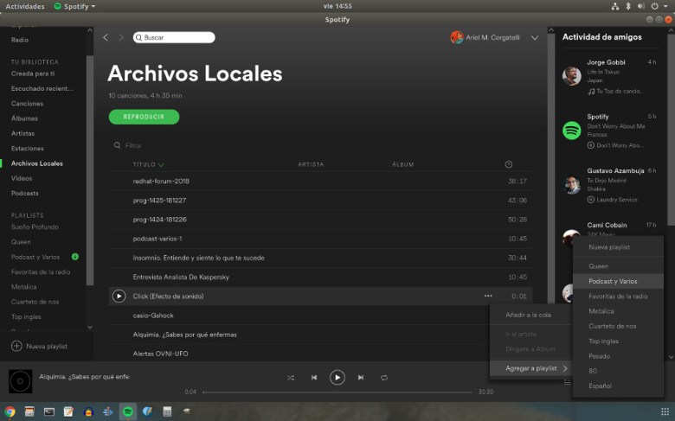This screenshot has height=421, width=675.
Task: Open Podcasts in the sidebar library
Action: (24, 193)
